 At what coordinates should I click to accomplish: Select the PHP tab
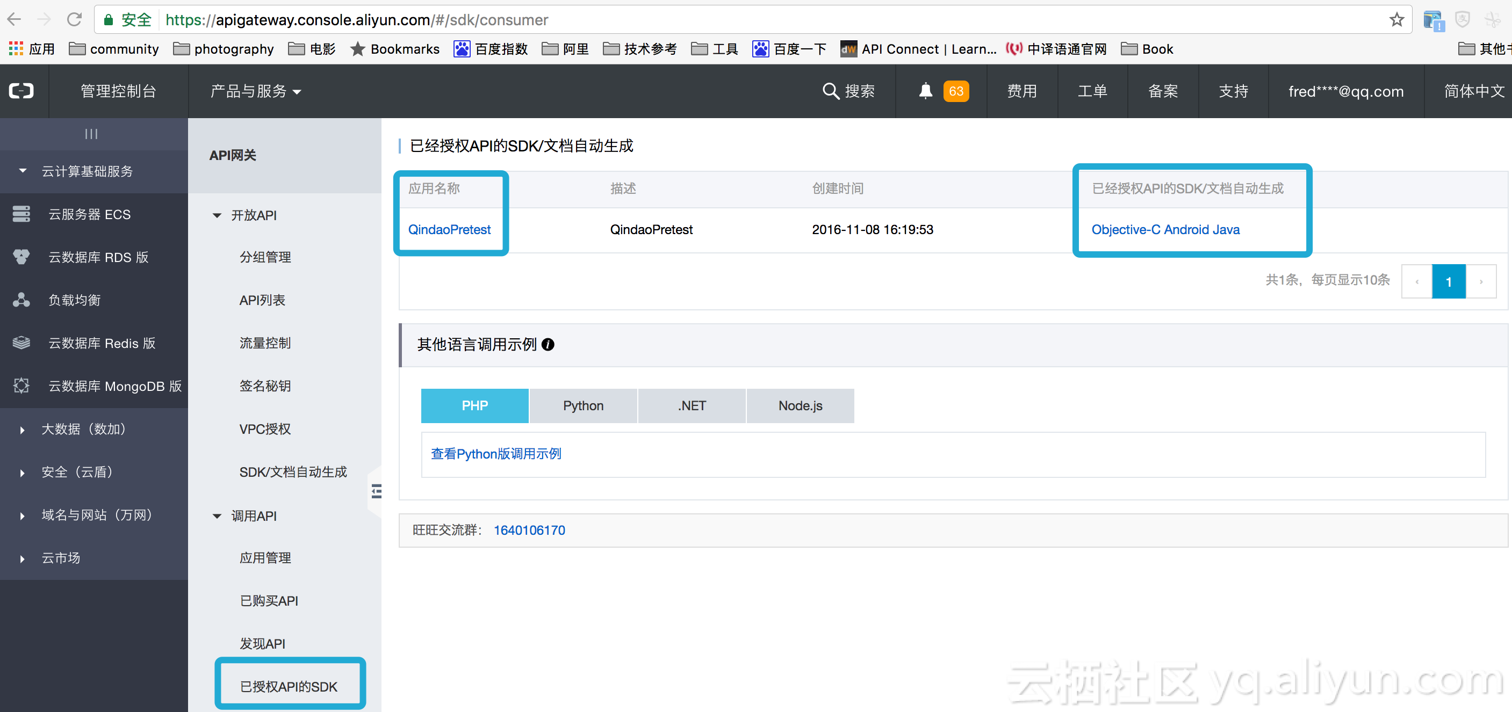point(475,405)
